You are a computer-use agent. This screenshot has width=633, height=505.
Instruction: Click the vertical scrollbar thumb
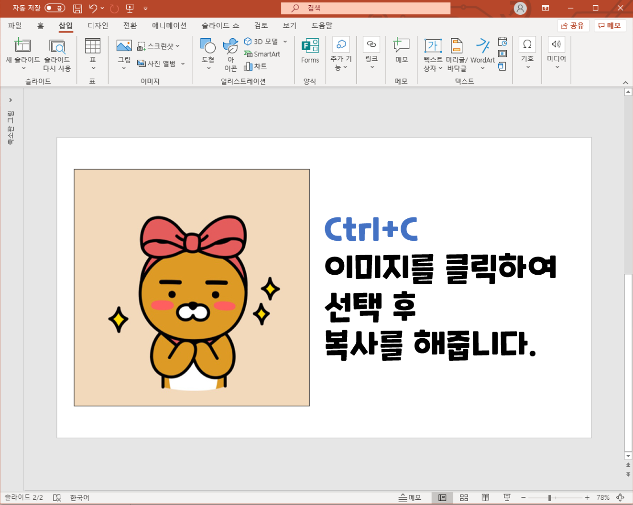pyautogui.click(x=628, y=362)
